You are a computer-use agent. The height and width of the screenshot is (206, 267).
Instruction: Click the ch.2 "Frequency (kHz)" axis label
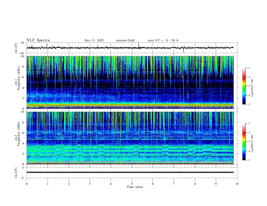point(19,134)
